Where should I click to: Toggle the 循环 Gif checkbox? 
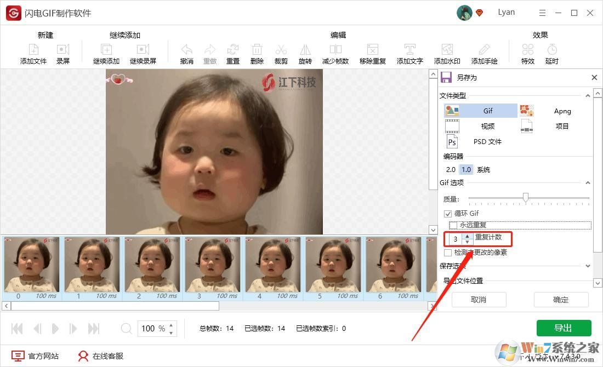448,213
